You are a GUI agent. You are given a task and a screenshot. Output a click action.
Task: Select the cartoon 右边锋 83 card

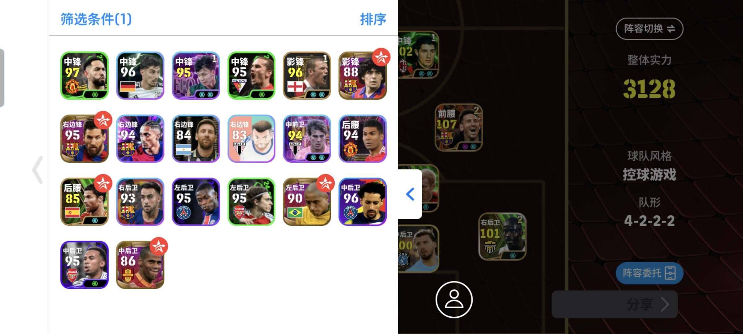tap(251, 139)
